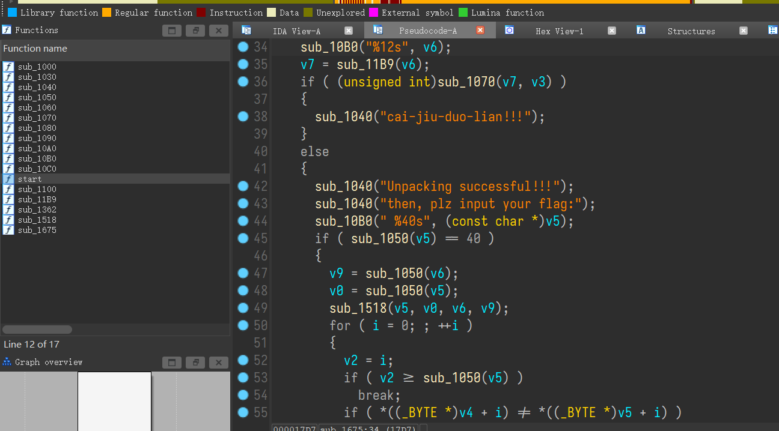Toggle breakpoint dot on line 38
This screenshot has width=779, height=431.
pos(243,116)
